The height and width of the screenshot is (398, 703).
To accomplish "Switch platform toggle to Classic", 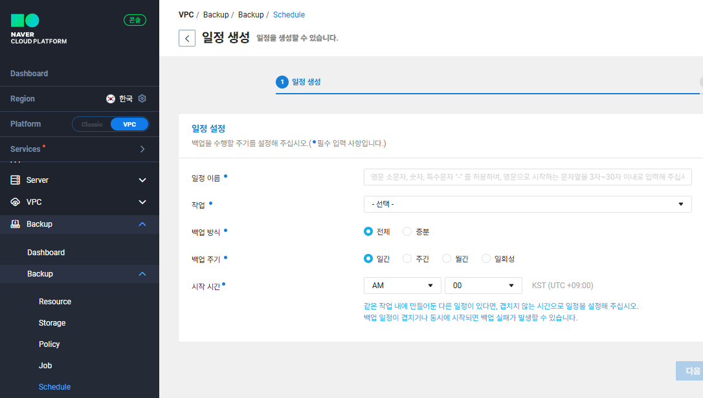I will click(92, 125).
